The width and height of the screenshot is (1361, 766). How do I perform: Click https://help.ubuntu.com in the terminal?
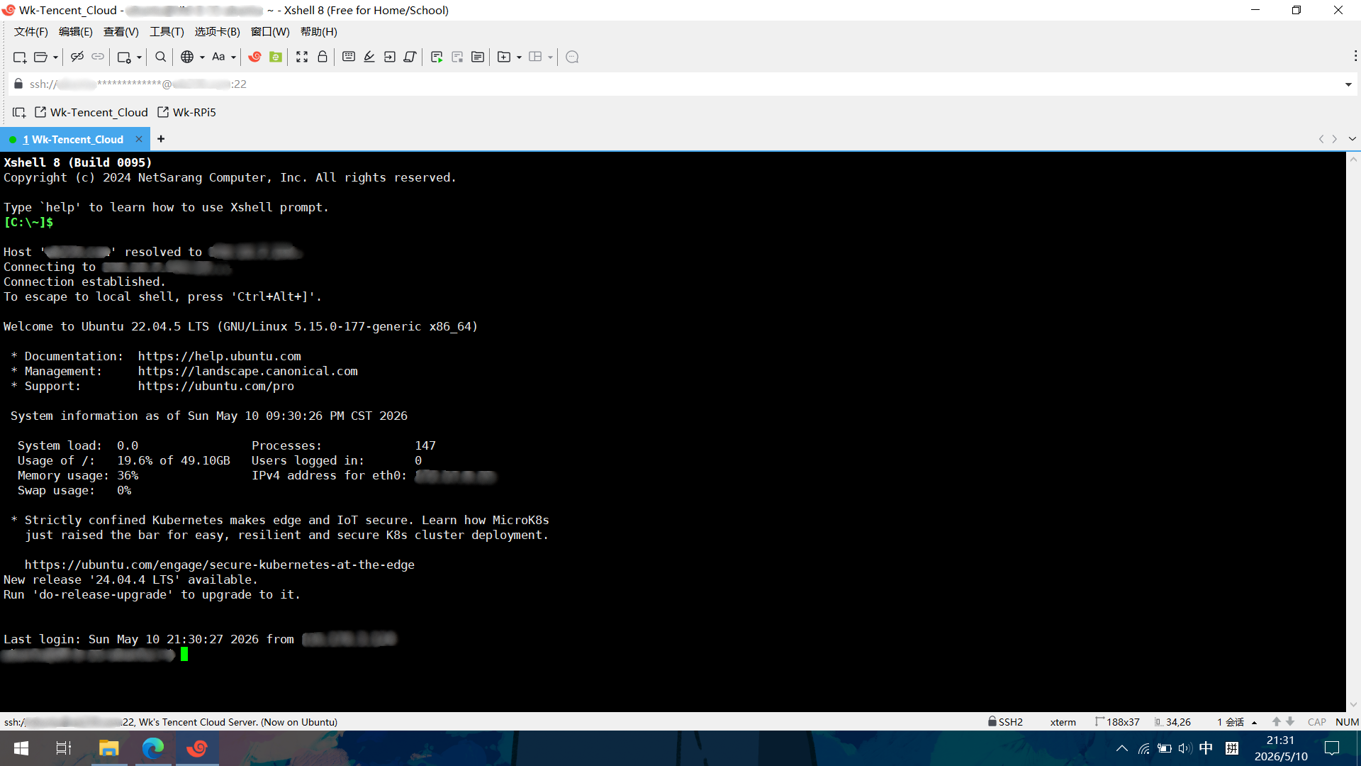tap(219, 356)
